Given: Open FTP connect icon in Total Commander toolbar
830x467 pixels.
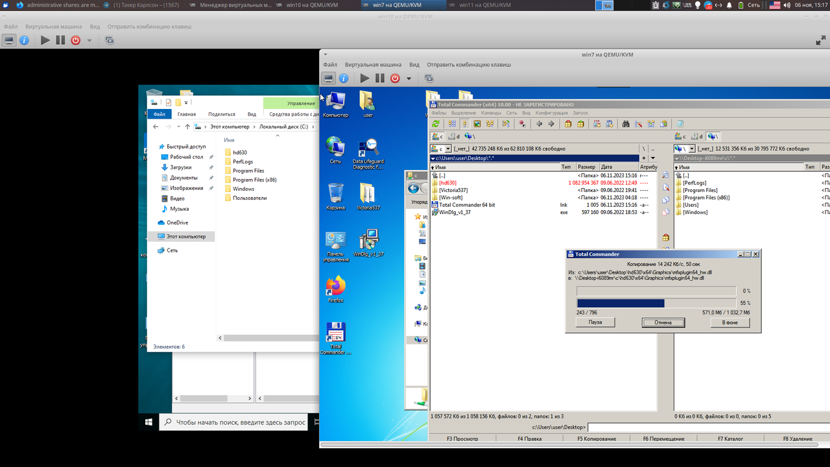Looking at the screenshot, I should click(x=597, y=124).
